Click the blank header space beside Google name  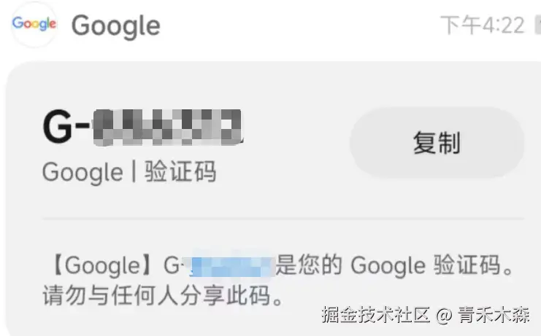click(x=300, y=26)
